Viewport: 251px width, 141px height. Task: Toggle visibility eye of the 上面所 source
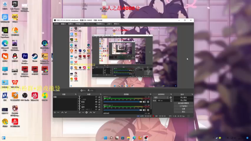click(96, 99)
